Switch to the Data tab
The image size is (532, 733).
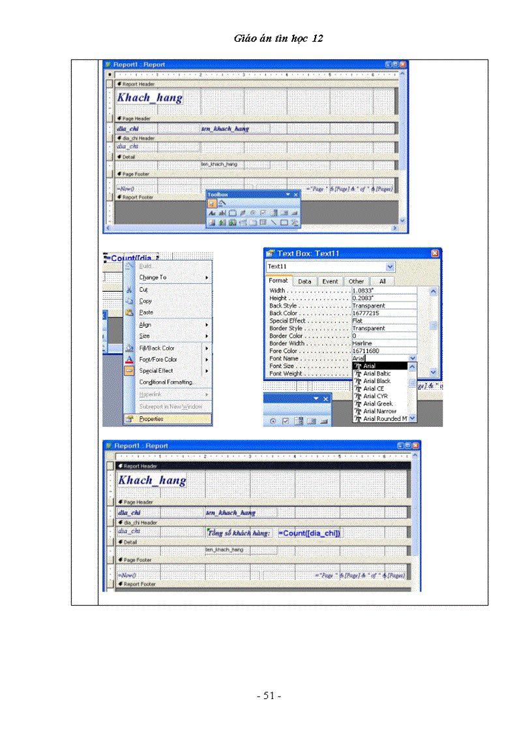tap(304, 281)
